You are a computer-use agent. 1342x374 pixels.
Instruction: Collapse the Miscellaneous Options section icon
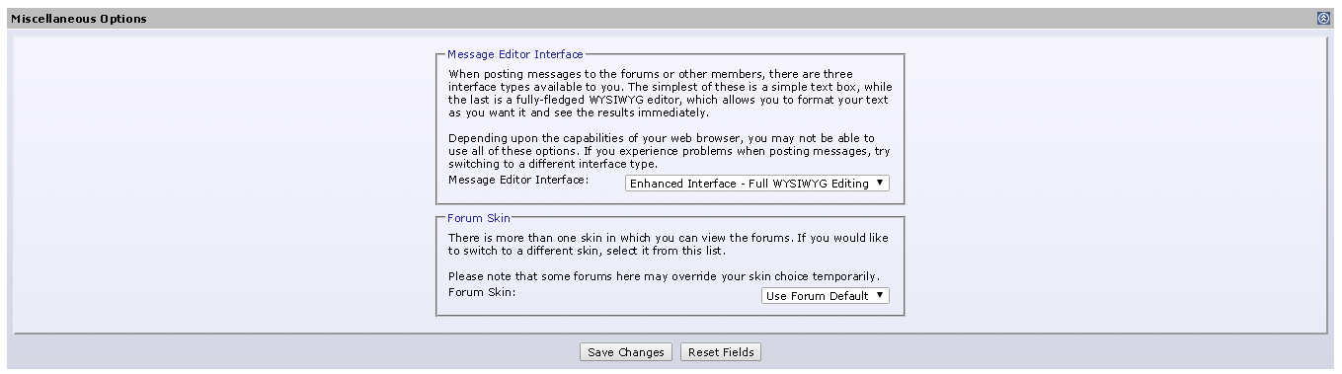pos(1323,18)
